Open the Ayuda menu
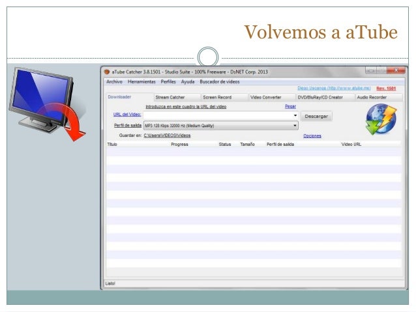Screen dimensions: 416x312 [x=188, y=81]
